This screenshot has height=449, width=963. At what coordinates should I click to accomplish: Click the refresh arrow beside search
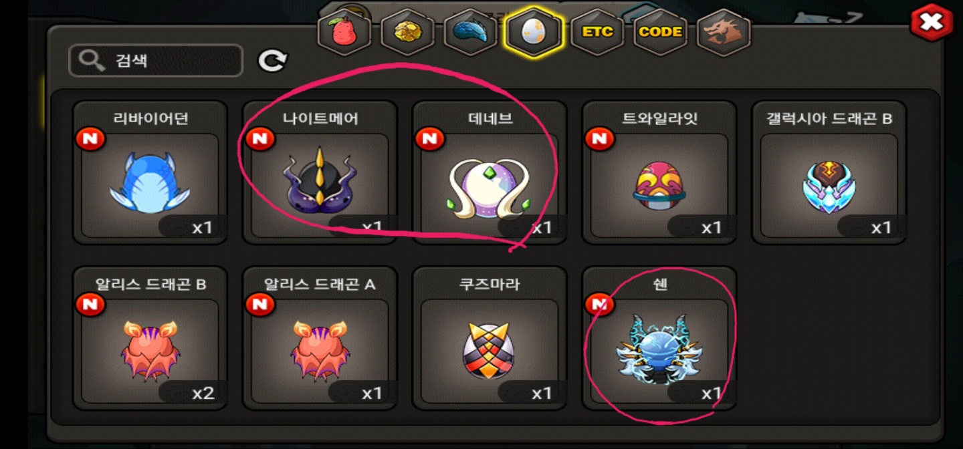[x=272, y=61]
